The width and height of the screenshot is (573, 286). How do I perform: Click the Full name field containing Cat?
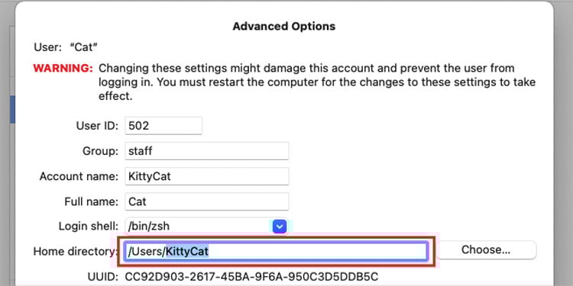[207, 202]
